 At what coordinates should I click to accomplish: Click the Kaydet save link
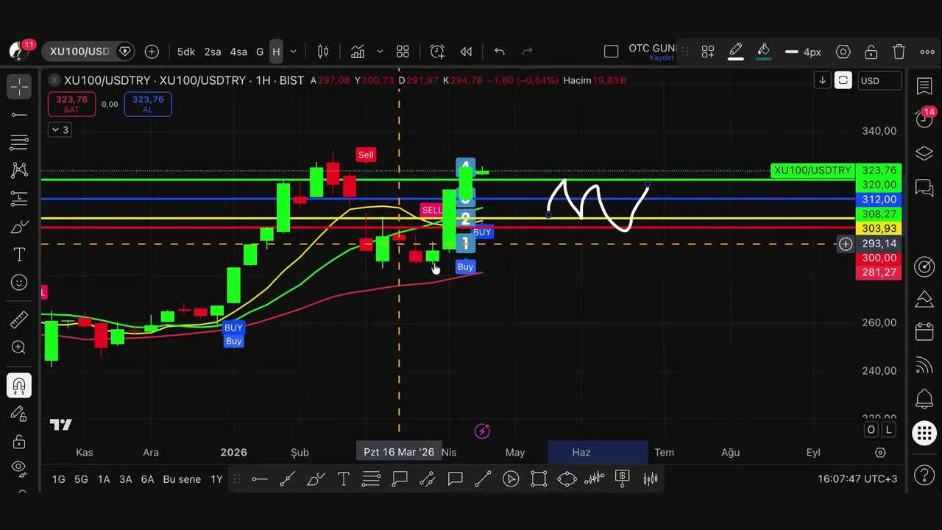pos(661,58)
